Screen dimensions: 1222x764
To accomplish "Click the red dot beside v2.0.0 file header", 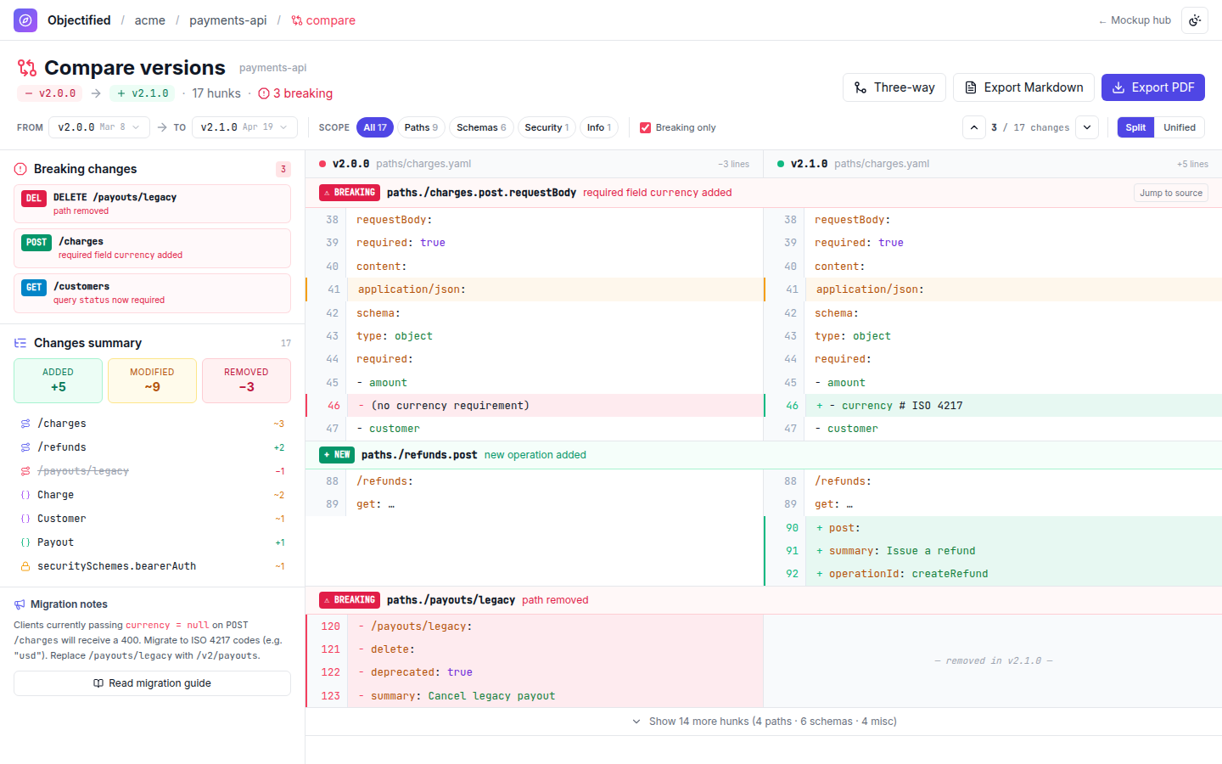I will [322, 164].
